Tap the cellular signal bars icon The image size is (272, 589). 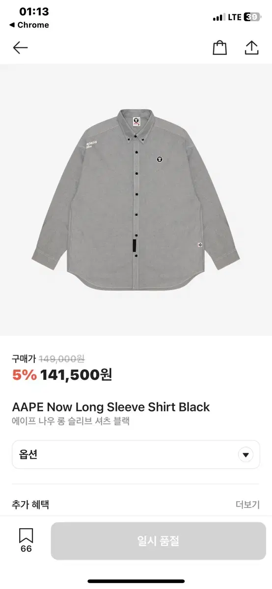click(218, 17)
